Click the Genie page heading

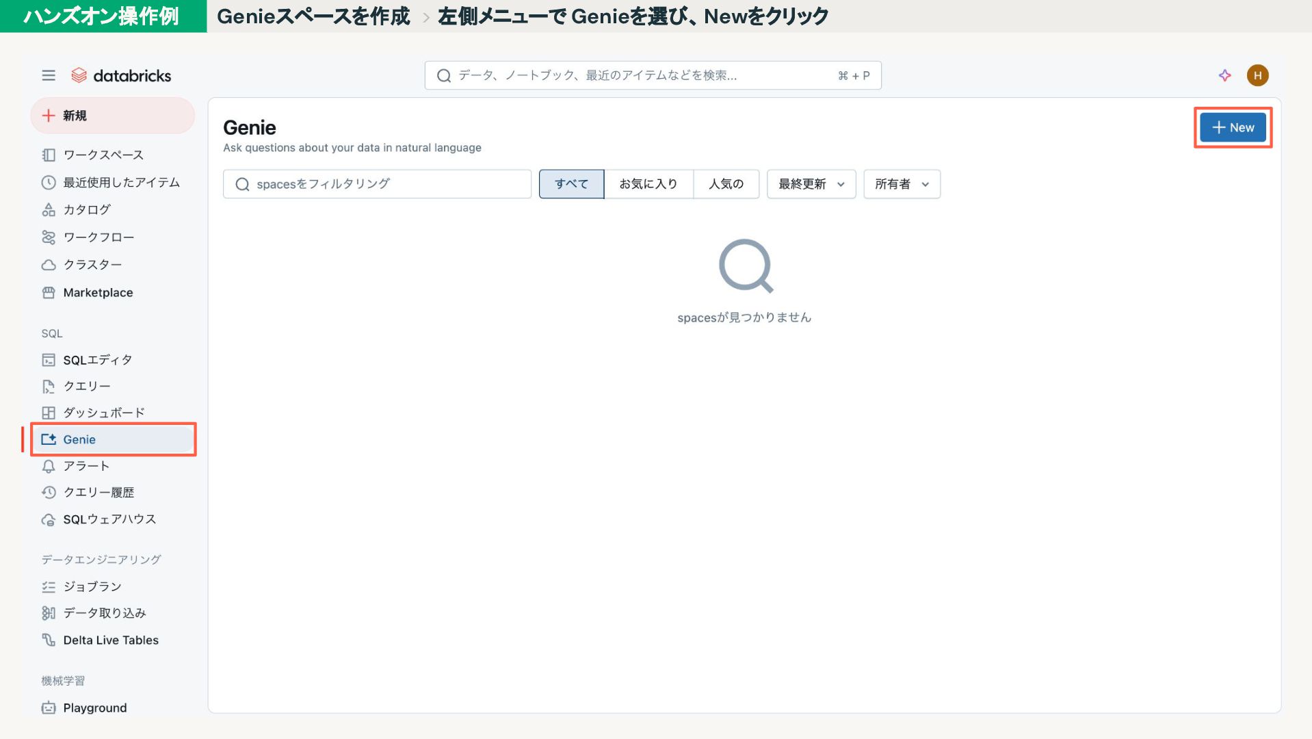(250, 128)
